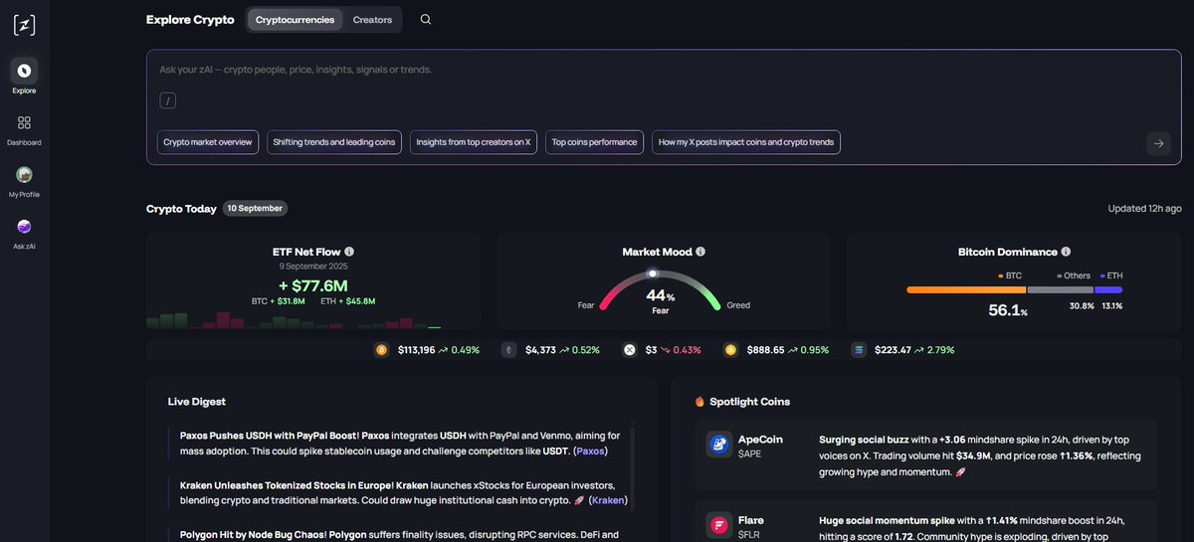Click the Spotlight Coins flame icon
1194x542 pixels.
[699, 402]
